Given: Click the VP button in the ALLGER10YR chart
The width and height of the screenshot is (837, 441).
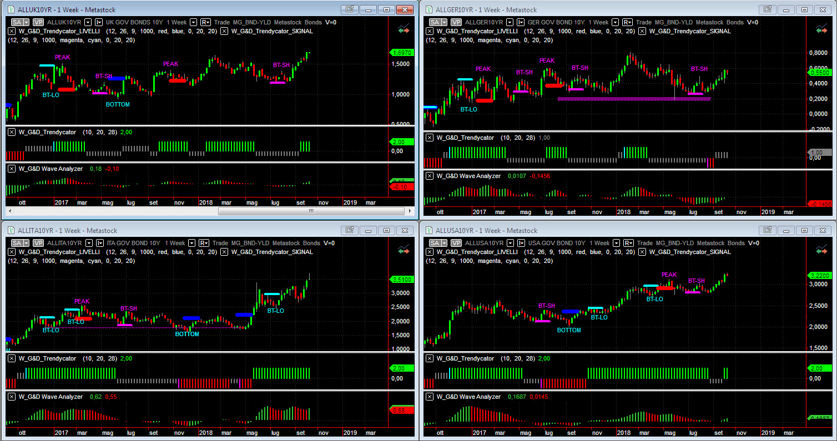Looking at the screenshot, I should tap(456, 22).
